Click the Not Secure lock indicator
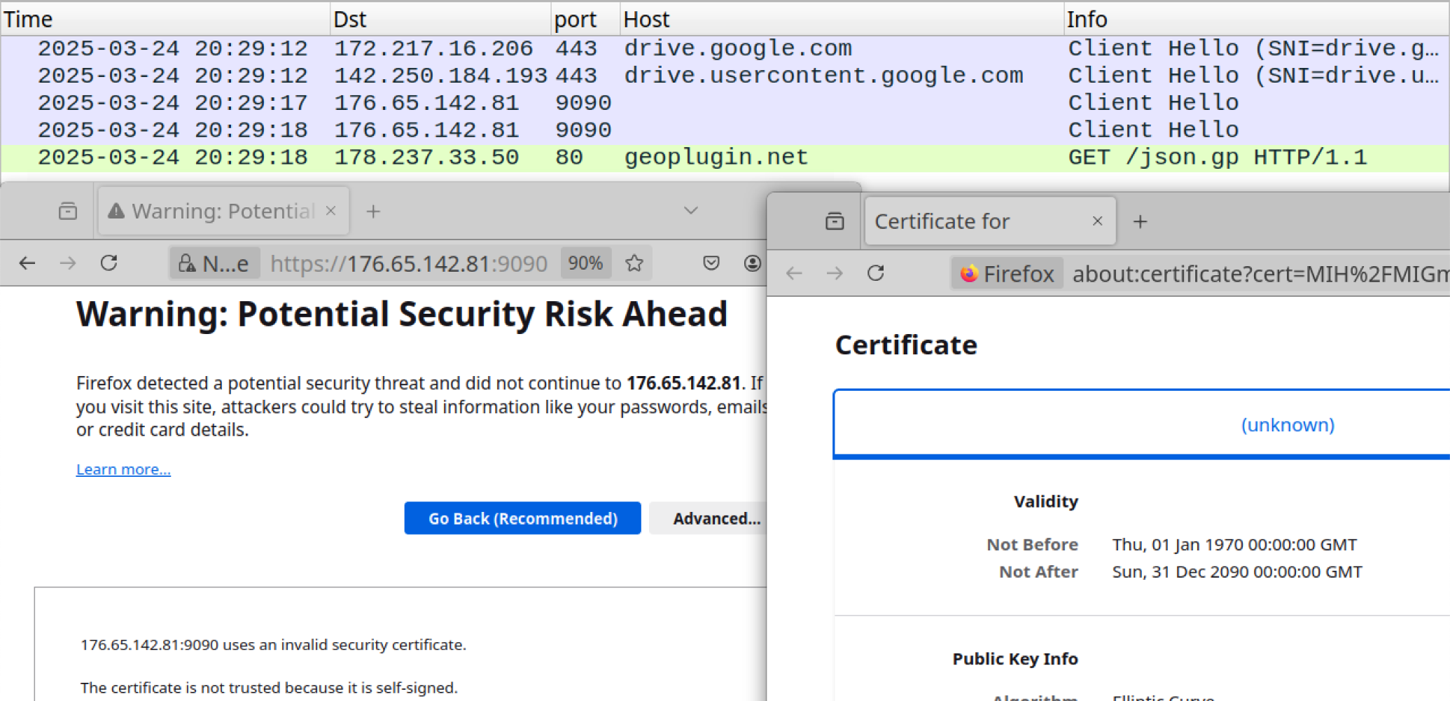Screen dimensions: 1450x701 (214, 263)
